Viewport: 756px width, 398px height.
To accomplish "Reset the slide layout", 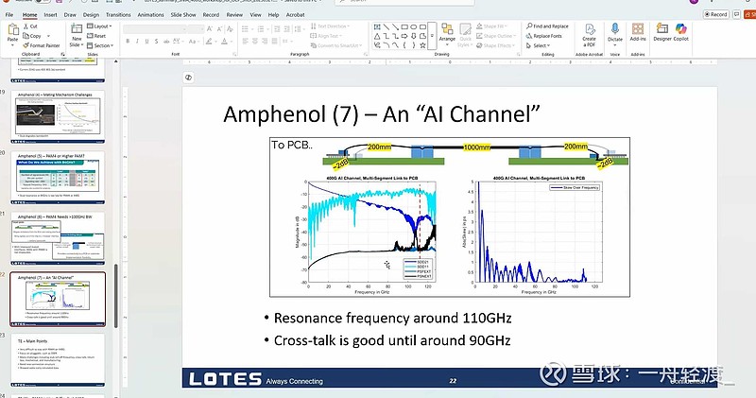I will pyautogui.click(x=96, y=36).
